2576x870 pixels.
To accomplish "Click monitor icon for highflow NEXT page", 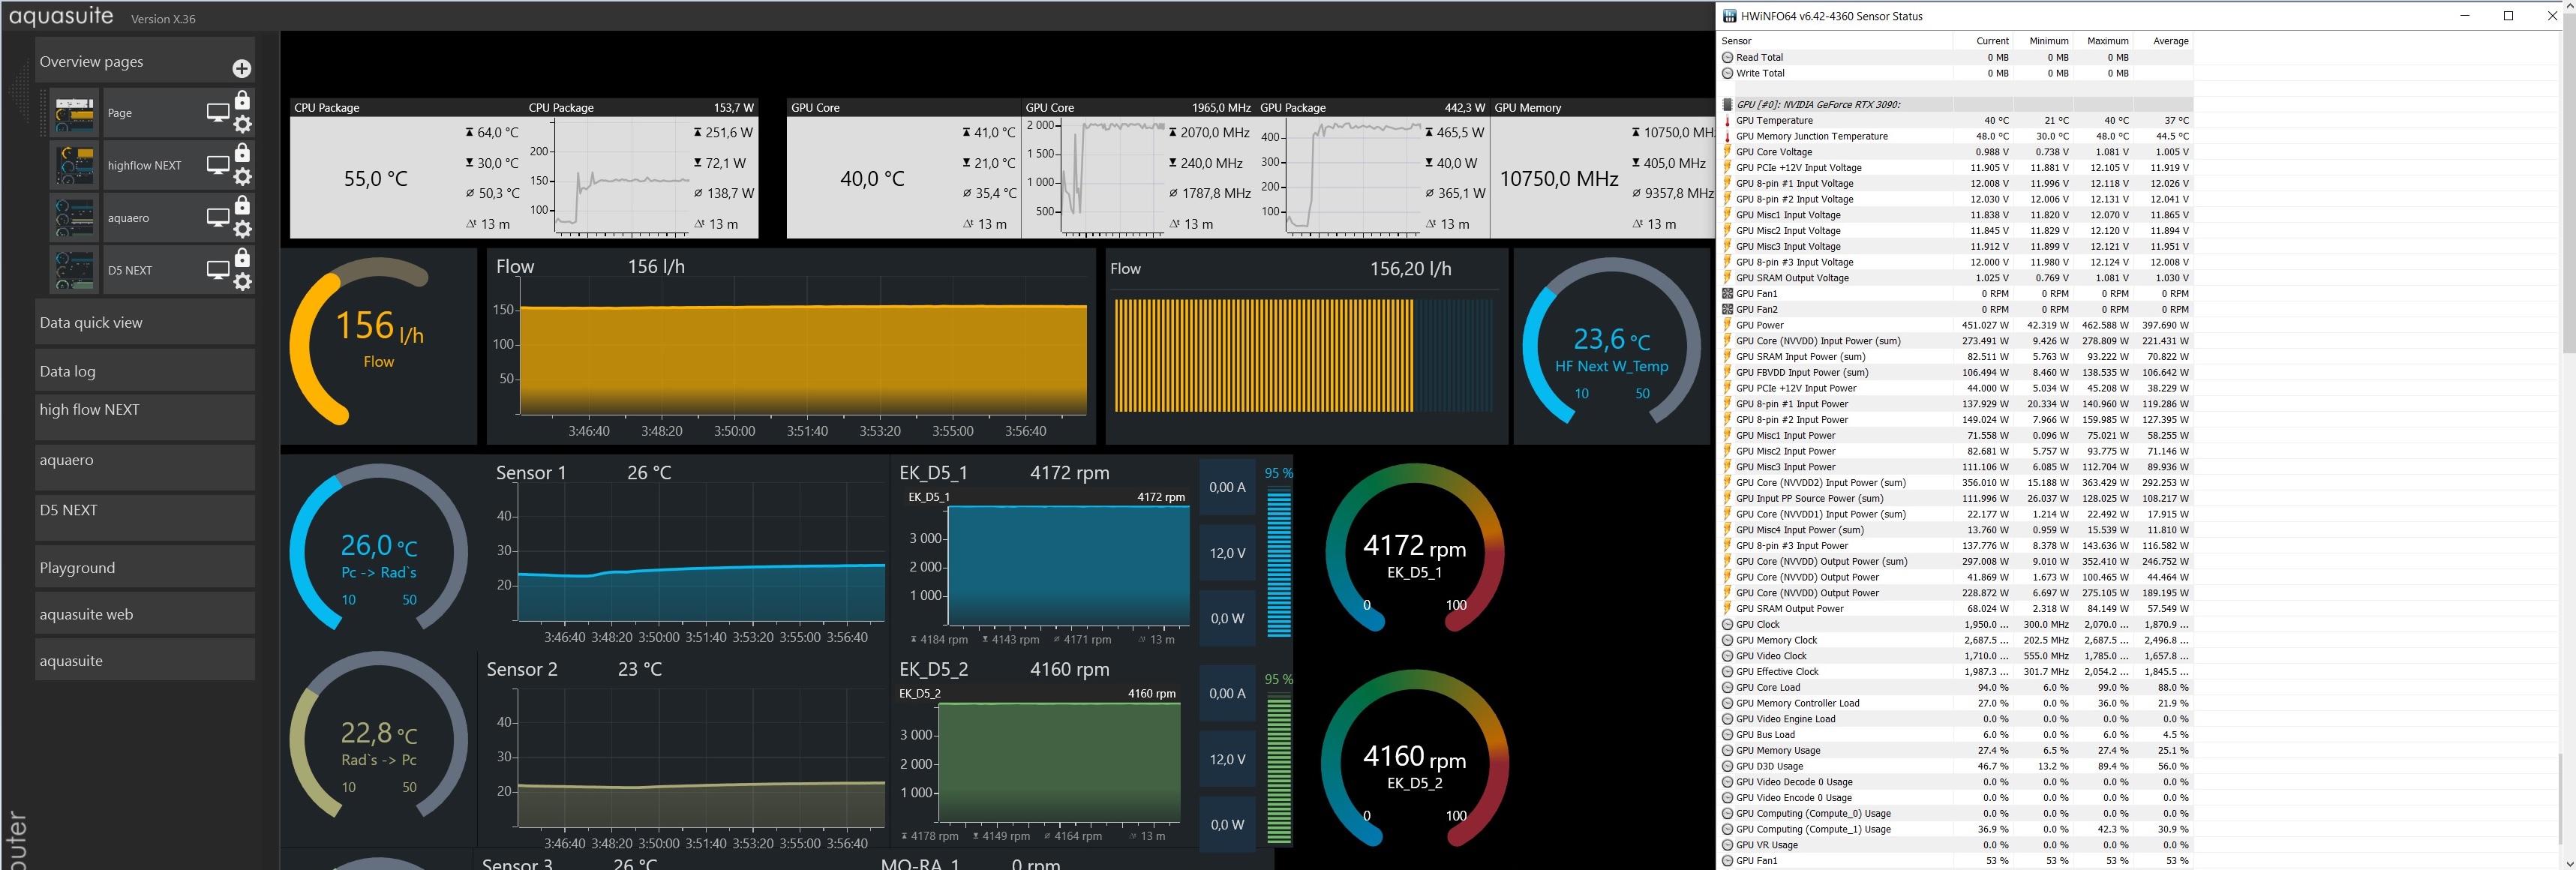I will [217, 164].
